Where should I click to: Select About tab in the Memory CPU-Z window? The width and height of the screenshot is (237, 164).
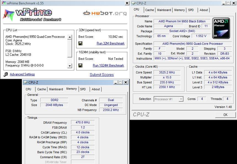click(x=96, y=89)
